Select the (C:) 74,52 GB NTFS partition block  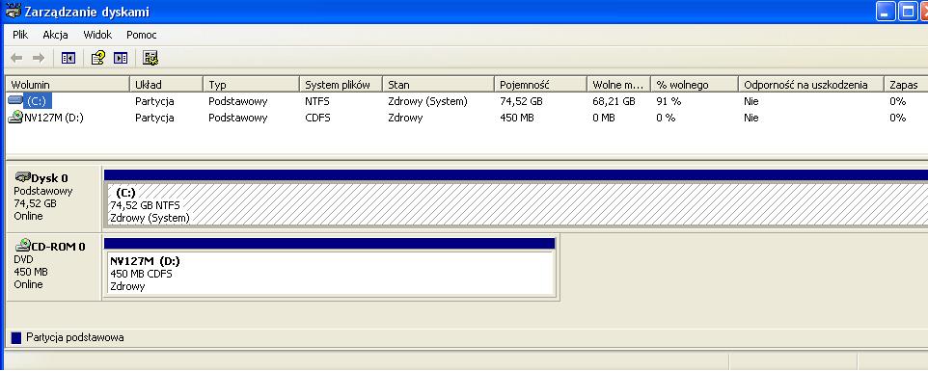click(515, 204)
